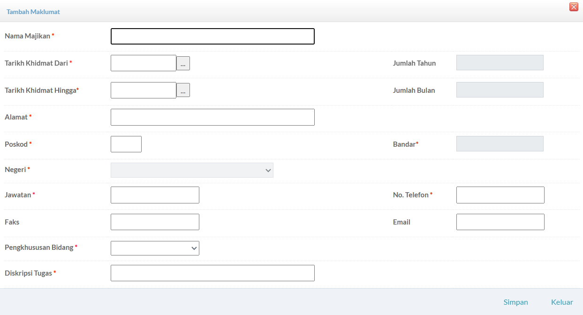Click into the Poskod field

click(x=126, y=144)
